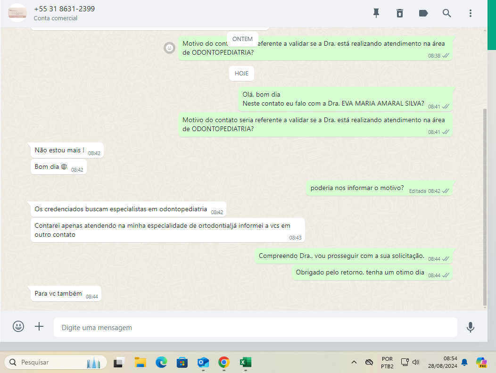
Task: Click "Conta comercial" subtitle
Action: pos(55,18)
